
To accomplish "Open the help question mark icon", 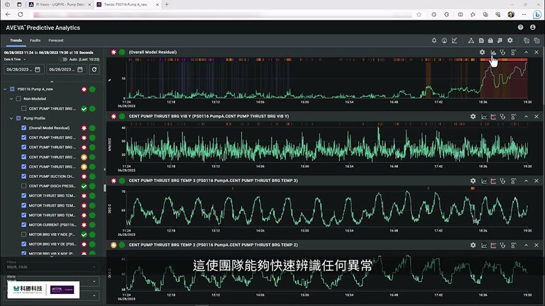I will 520,28.
